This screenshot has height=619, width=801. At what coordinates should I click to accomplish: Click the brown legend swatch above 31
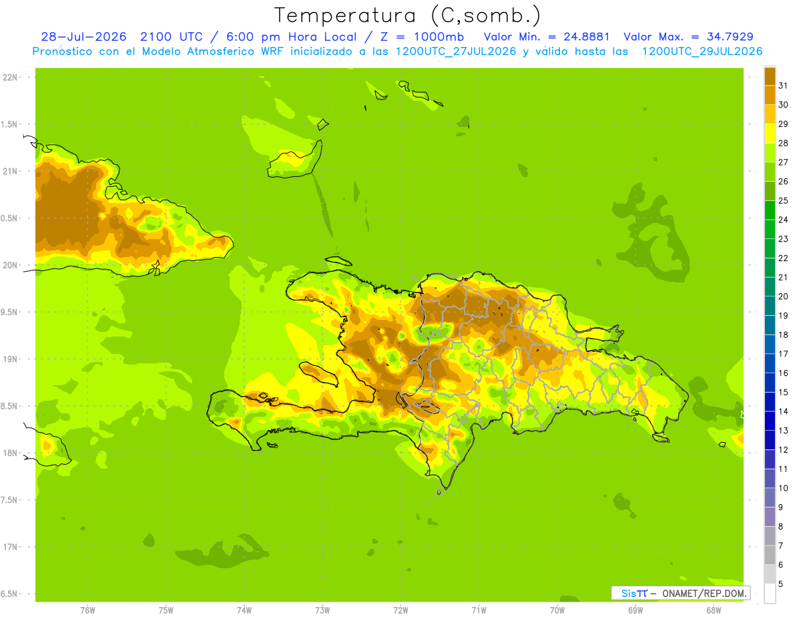click(x=770, y=76)
